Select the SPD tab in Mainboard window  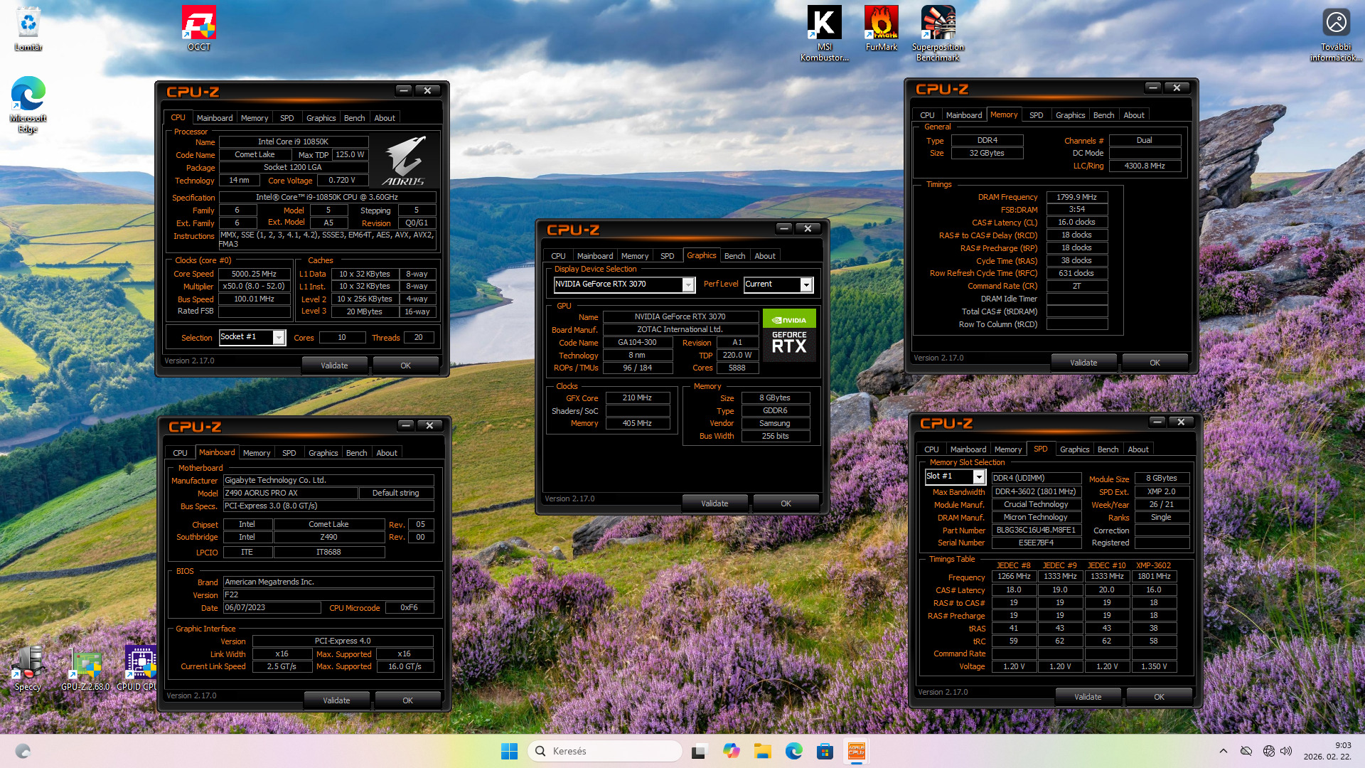(289, 453)
